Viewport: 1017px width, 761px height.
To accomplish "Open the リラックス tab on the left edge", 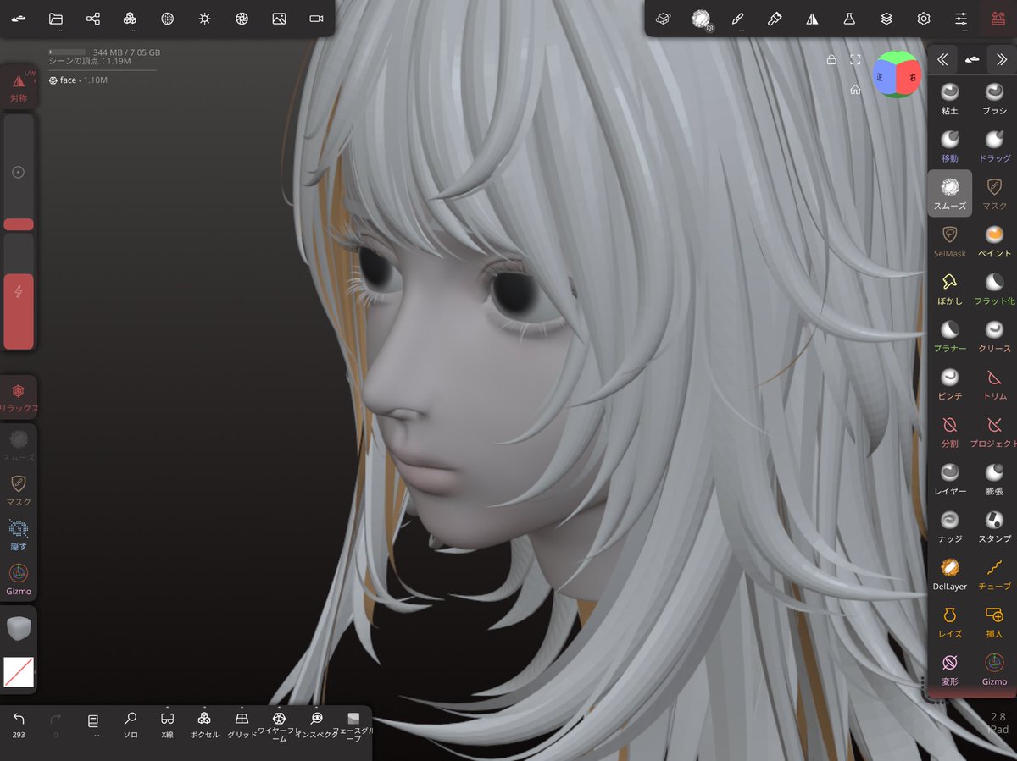I will click(x=19, y=394).
